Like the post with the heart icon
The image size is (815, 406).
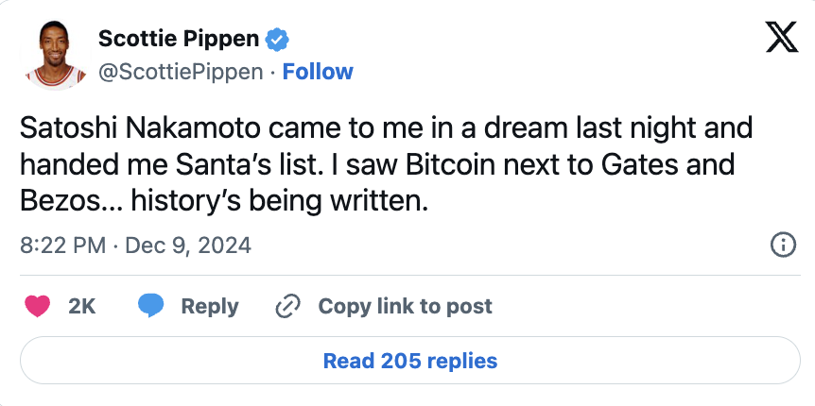pyautogui.click(x=38, y=306)
